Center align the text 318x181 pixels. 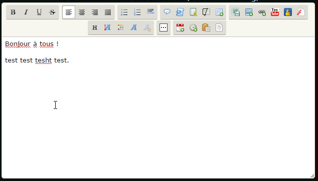82,12
